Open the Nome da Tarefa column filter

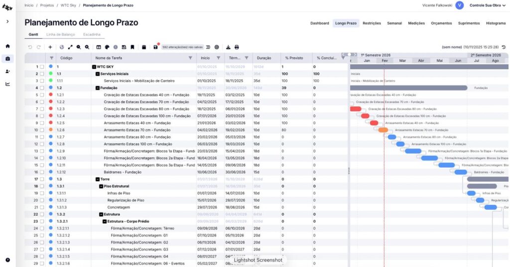(x=190, y=58)
